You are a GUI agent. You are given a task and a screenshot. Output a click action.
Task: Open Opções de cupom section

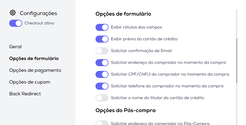point(30,82)
